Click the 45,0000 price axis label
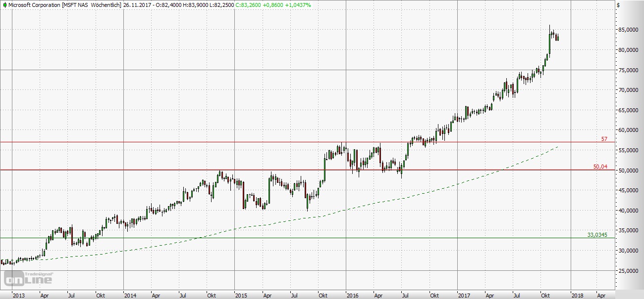Screen dimensions: 644x299 (628, 190)
